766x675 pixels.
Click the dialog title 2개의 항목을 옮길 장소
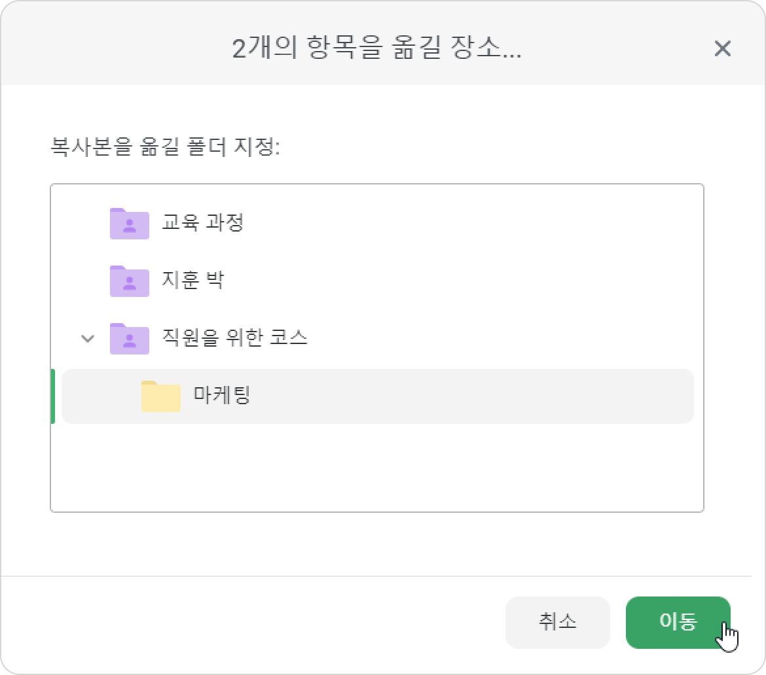pyautogui.click(x=376, y=48)
